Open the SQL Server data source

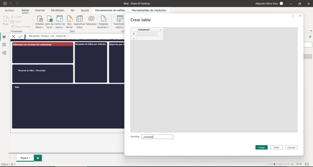pyautogui.click(x=69, y=19)
